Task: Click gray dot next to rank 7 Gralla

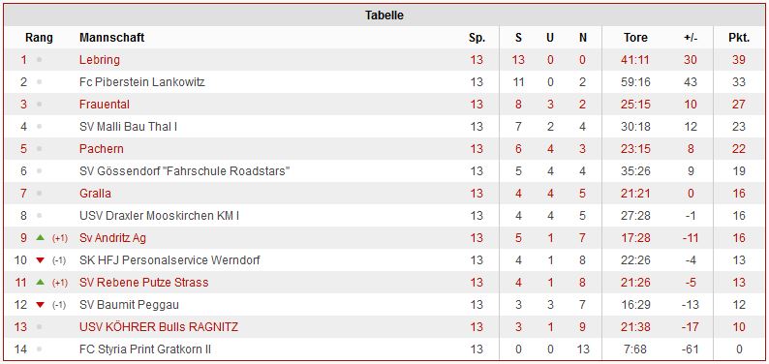Action: (x=40, y=194)
